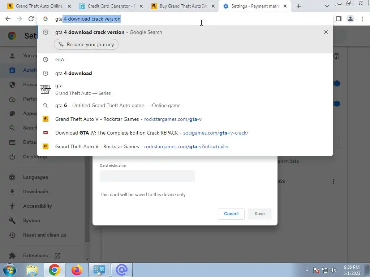Open System settings section
Screen dimensions: 370x277
point(31,220)
